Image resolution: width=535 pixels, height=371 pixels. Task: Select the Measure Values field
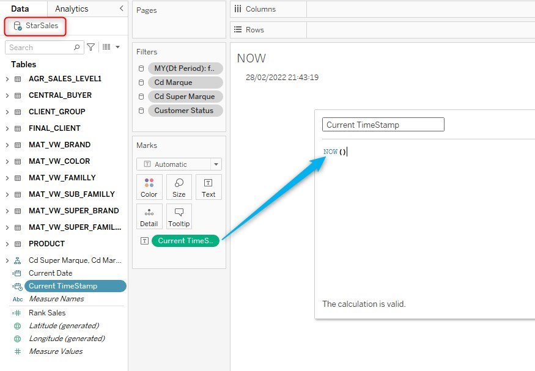pos(56,351)
